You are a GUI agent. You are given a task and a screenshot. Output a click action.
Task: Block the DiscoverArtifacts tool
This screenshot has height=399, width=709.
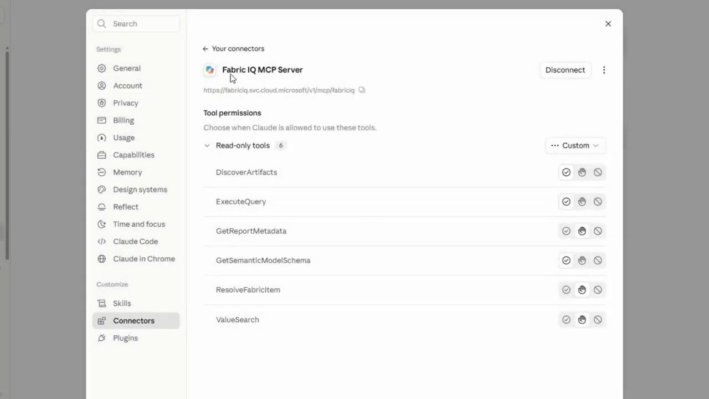click(598, 172)
